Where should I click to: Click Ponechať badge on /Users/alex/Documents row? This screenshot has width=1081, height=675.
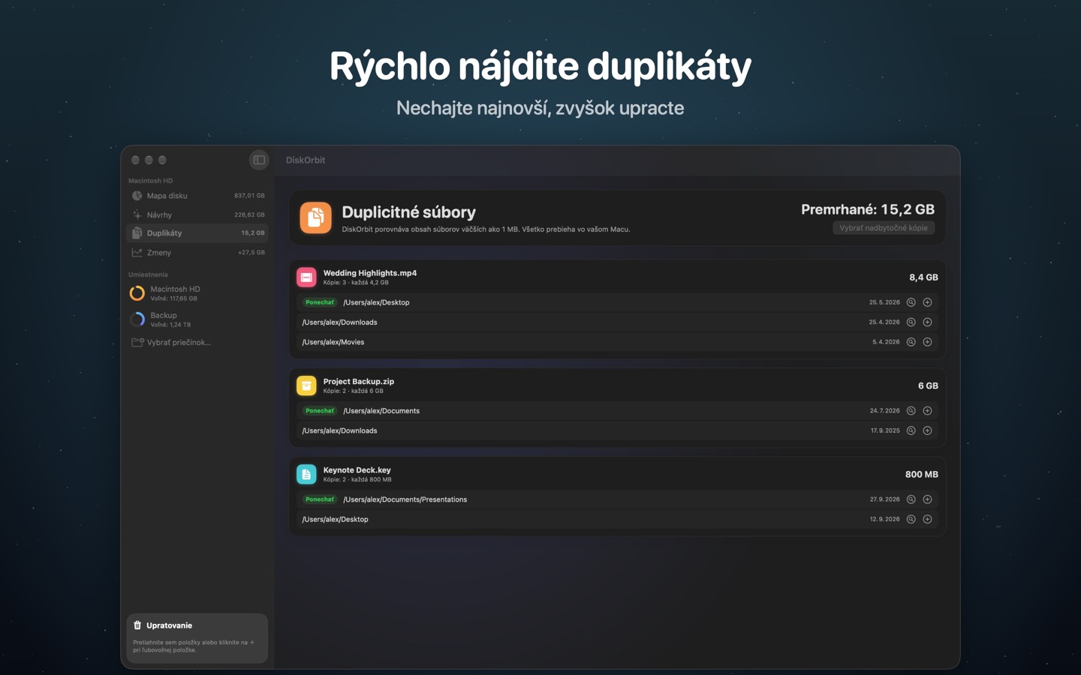[320, 411]
